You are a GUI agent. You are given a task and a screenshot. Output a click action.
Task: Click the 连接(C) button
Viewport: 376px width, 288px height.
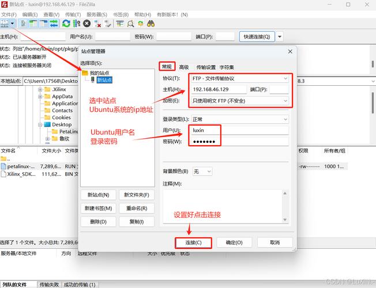point(193,242)
